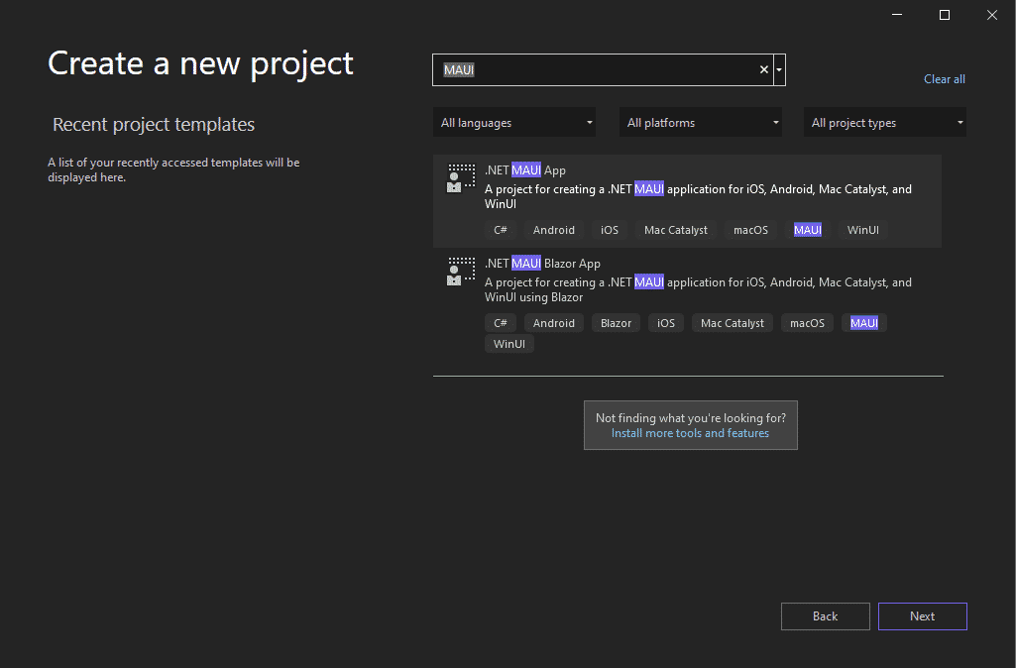The image size is (1016, 668).
Task: Click the Mac Catalyst tag under .NET MAUI App
Action: [x=676, y=230]
